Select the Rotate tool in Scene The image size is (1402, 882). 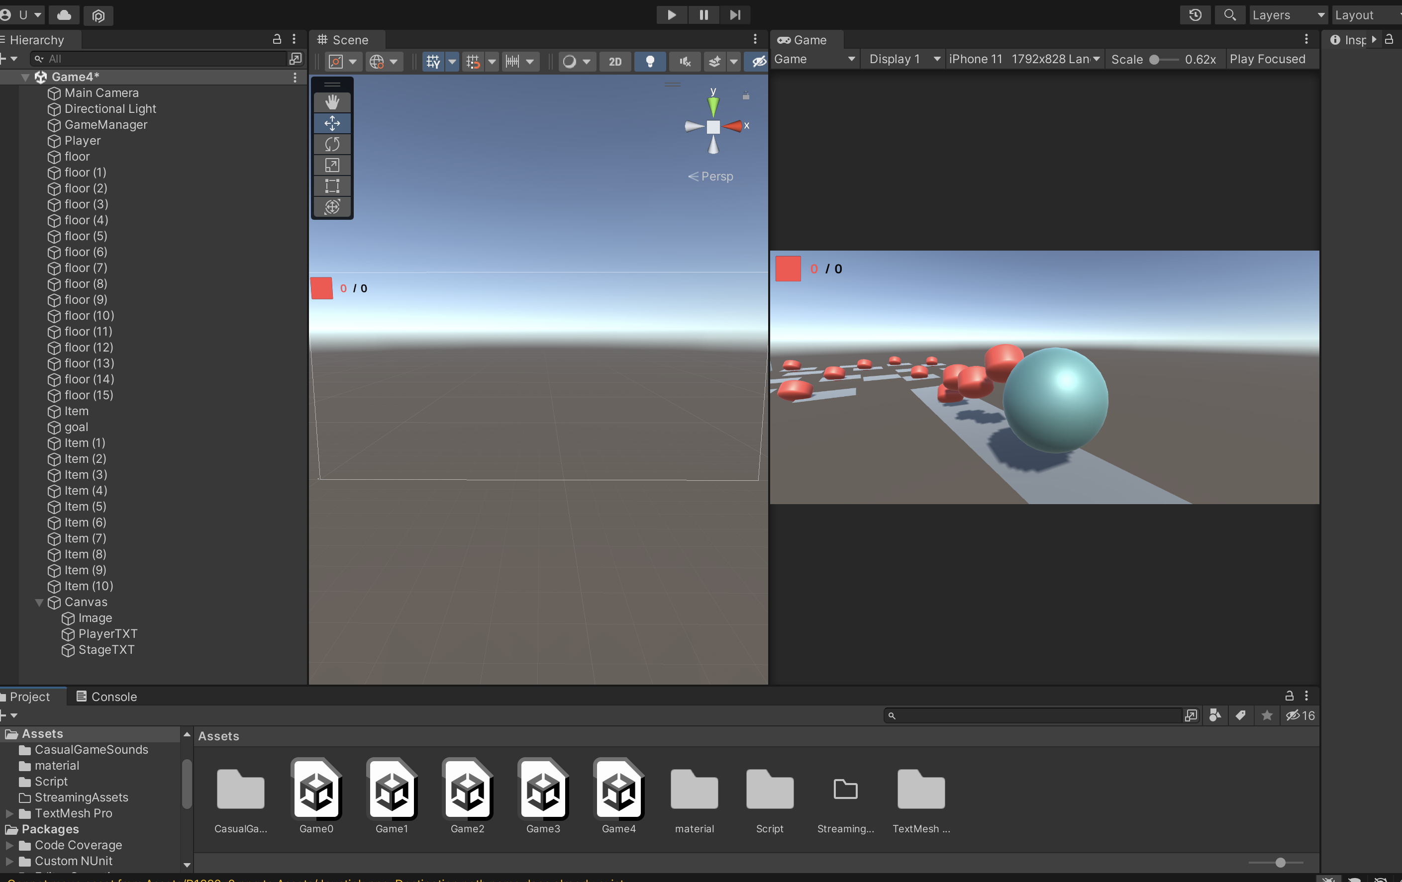click(332, 144)
